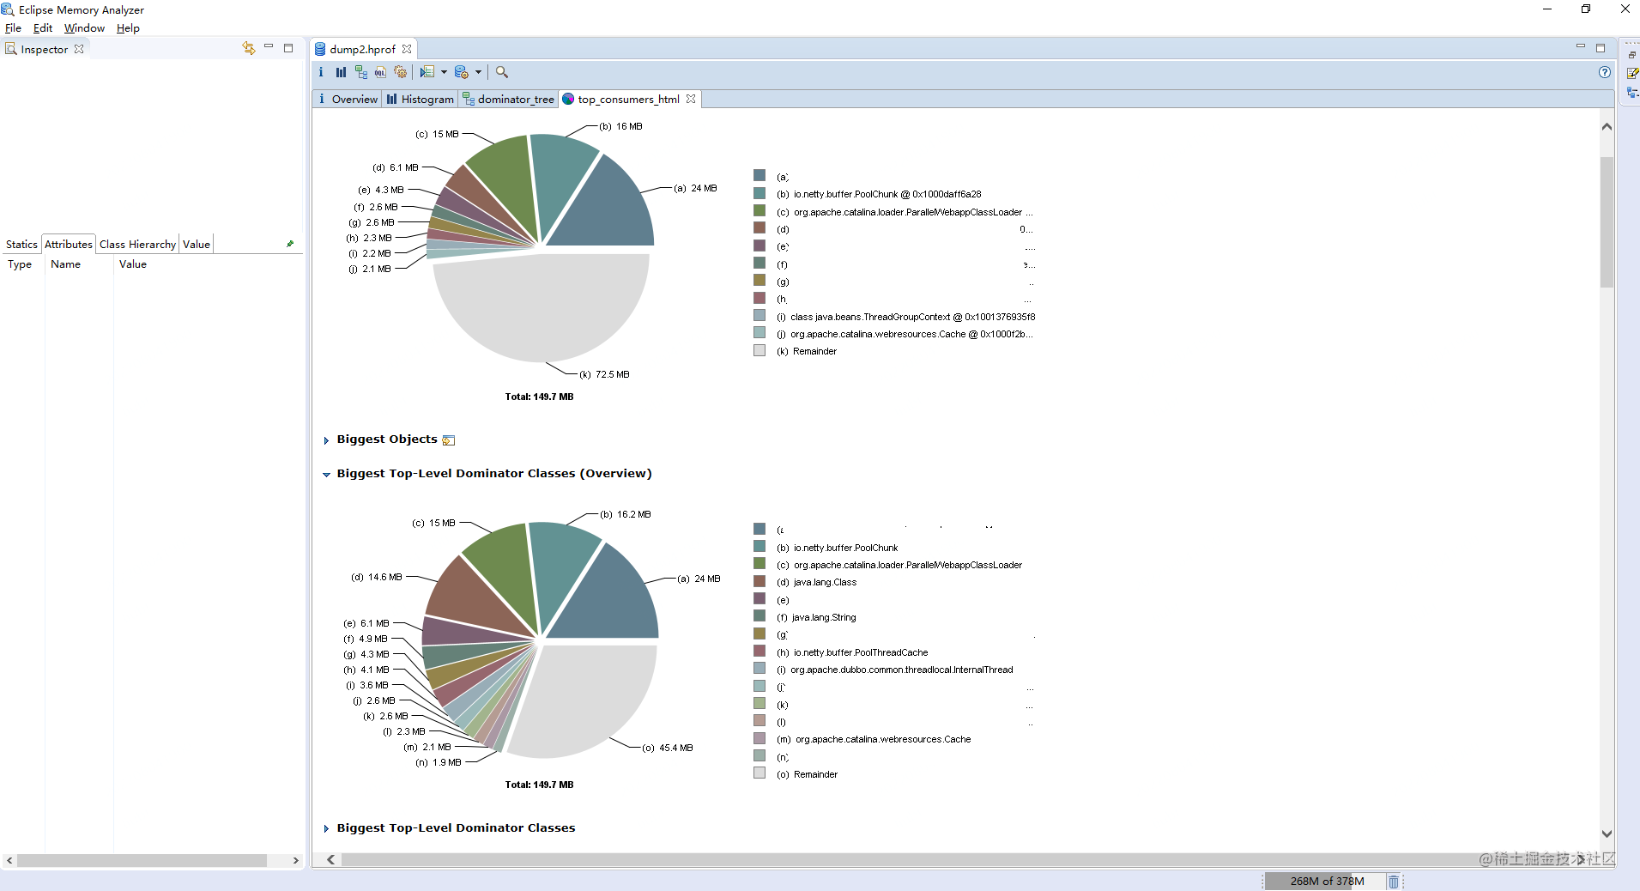Open Navigation History icon in right trim

pyautogui.click(x=1632, y=92)
